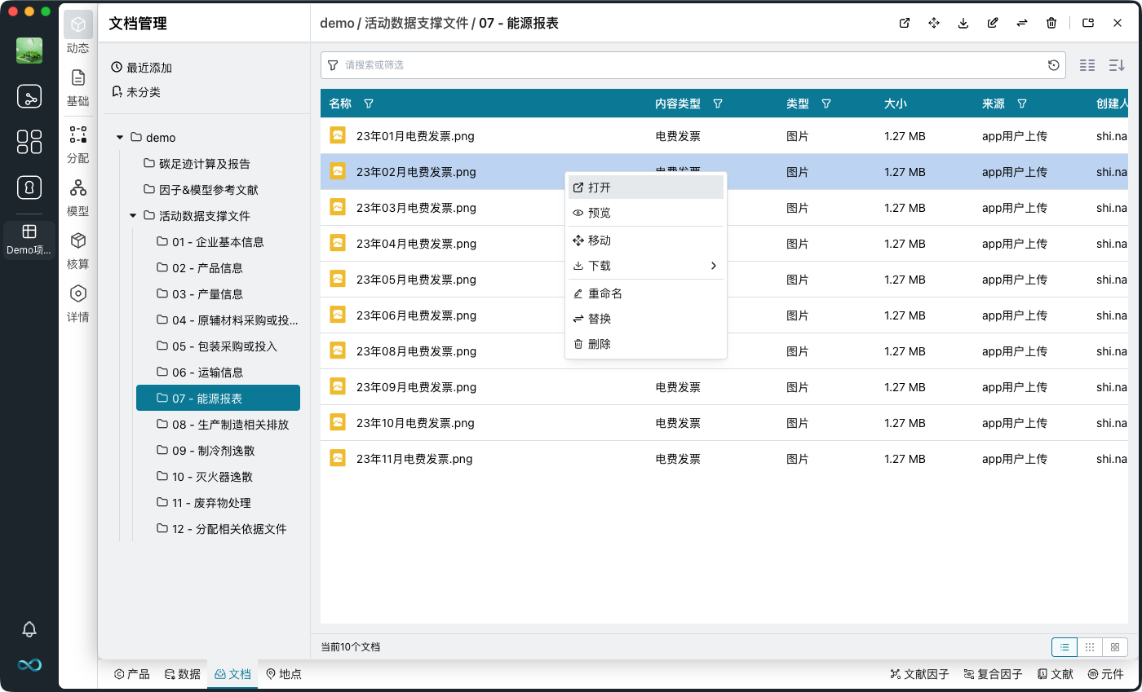Collapse the demo folder in the tree
1142x692 pixels.
coord(119,137)
